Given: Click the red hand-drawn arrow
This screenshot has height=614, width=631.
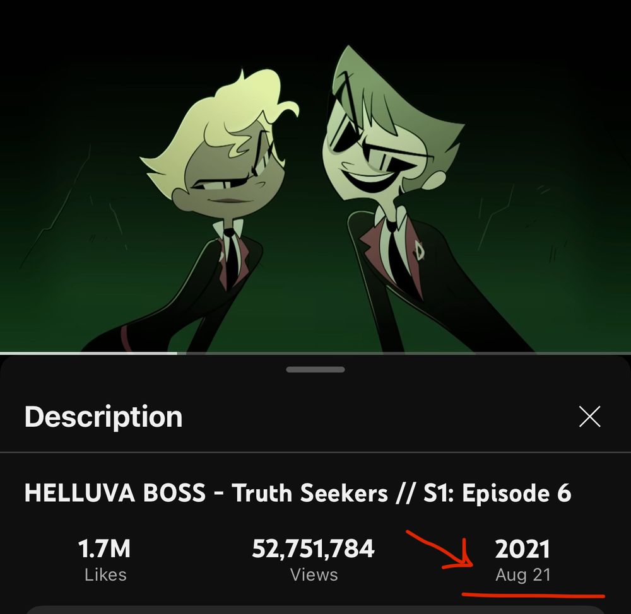Looking at the screenshot, I should (x=440, y=550).
